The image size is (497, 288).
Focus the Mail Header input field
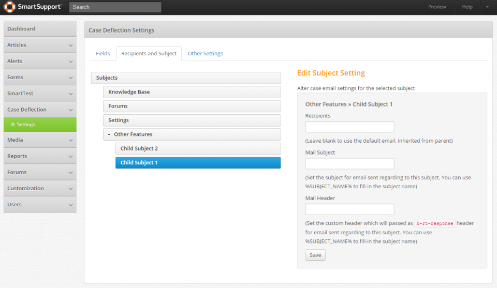pyautogui.click(x=349, y=209)
